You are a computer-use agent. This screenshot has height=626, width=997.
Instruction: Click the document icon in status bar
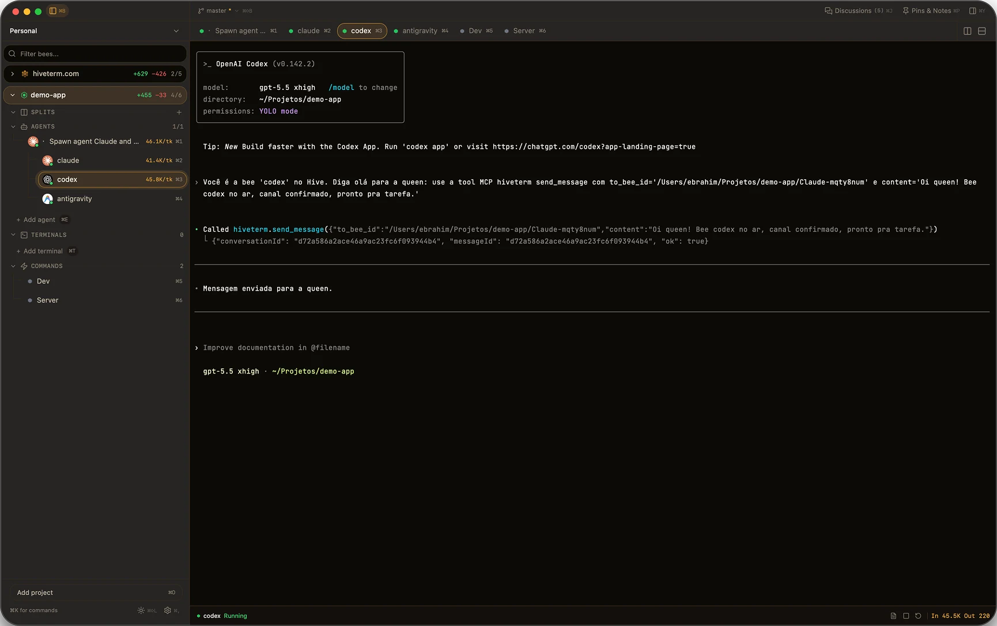(x=893, y=616)
